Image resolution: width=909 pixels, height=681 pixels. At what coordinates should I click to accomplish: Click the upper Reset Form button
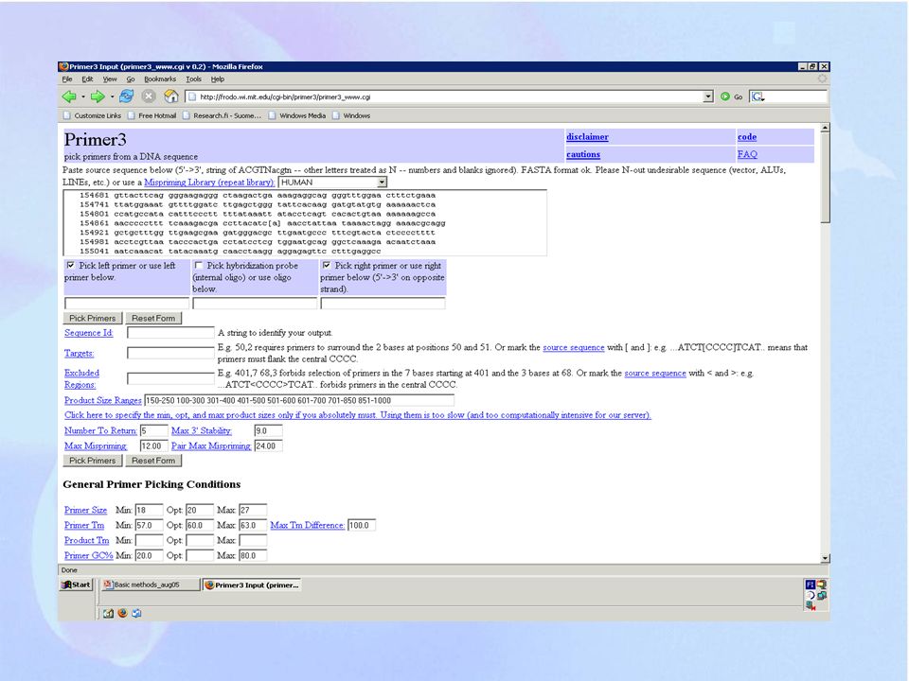[x=153, y=318]
